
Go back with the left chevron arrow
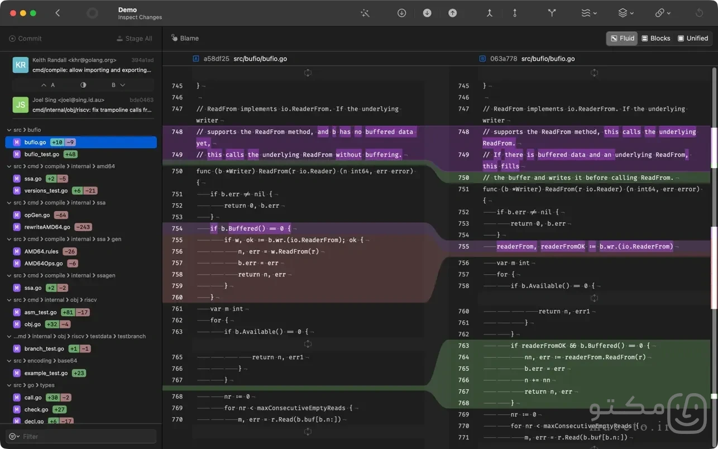click(x=58, y=13)
